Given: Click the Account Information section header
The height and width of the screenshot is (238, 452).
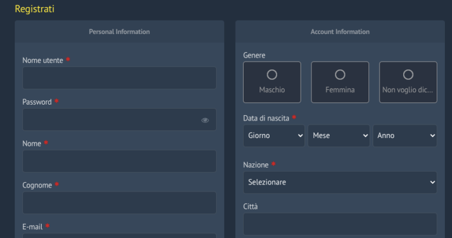Looking at the screenshot, I should tap(340, 32).
